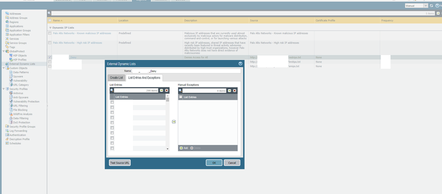Confirm the dialog with OK
This screenshot has width=442, height=194.
(214, 163)
